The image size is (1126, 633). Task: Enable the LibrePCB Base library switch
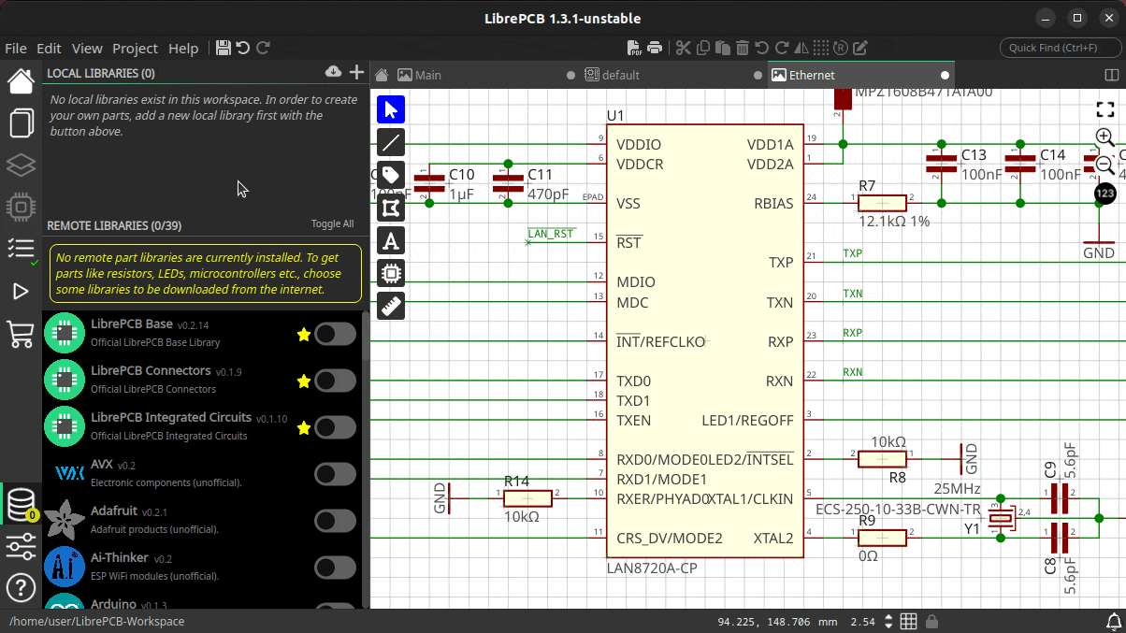(335, 334)
